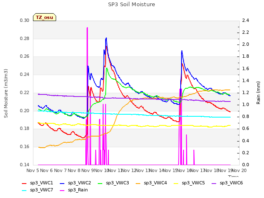
Task: Click the 0.28 left axis tick label
Action: [x=25, y=38]
